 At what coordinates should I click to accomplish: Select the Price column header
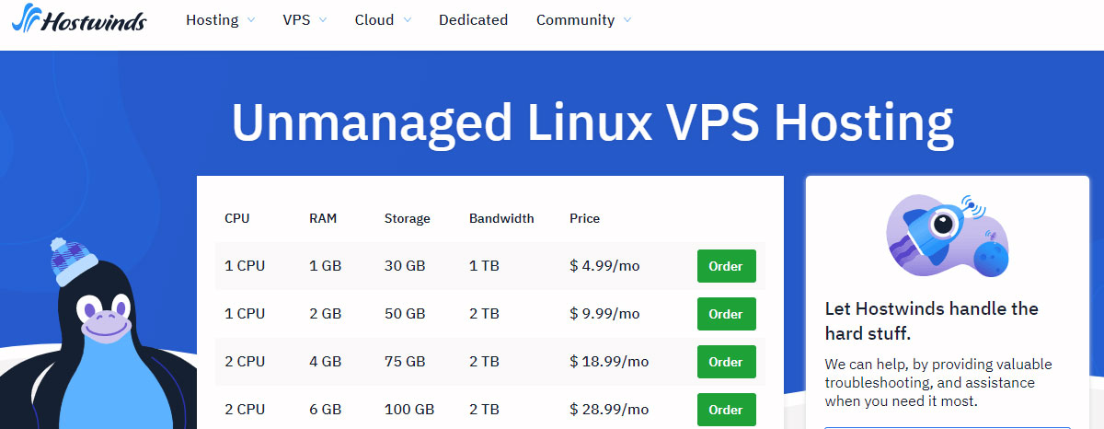(585, 218)
